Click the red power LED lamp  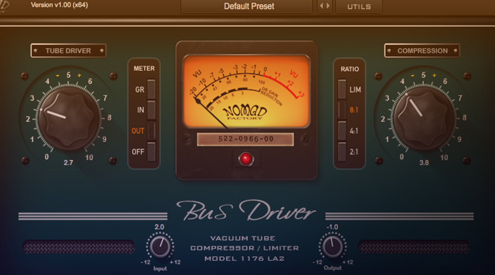click(246, 159)
